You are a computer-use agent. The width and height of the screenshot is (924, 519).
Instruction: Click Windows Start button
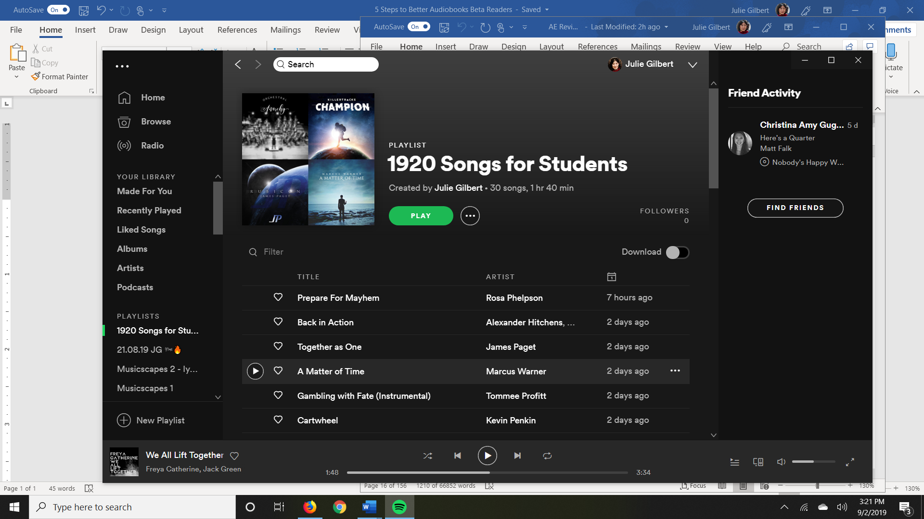[x=14, y=507]
